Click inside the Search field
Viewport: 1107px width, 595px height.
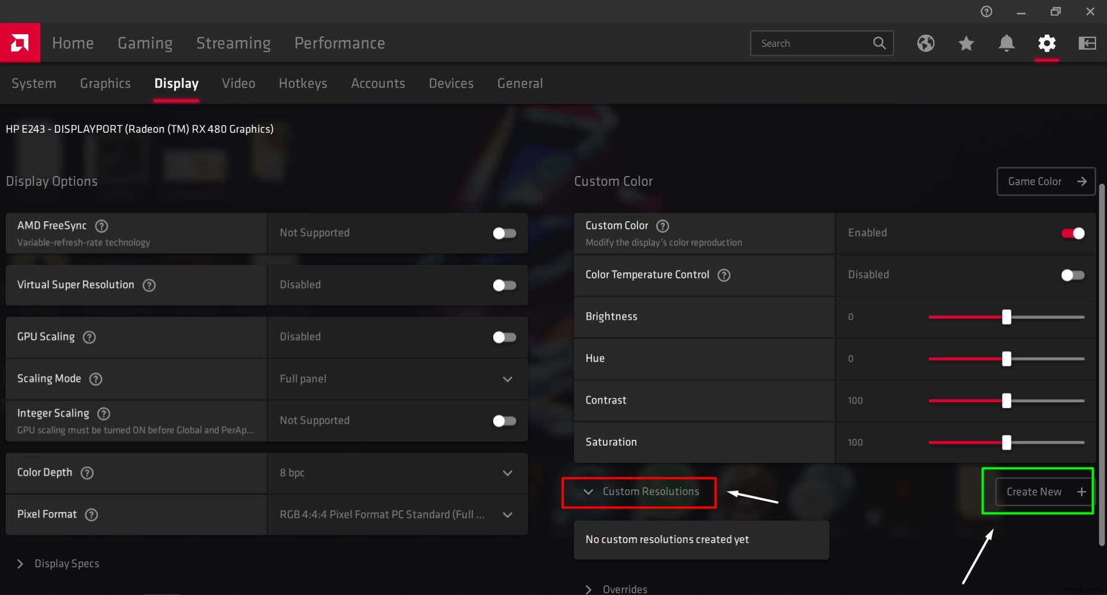click(x=813, y=43)
